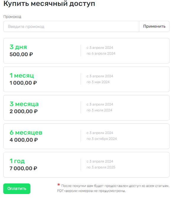Choose the 1 месяц plan title

[22, 76]
